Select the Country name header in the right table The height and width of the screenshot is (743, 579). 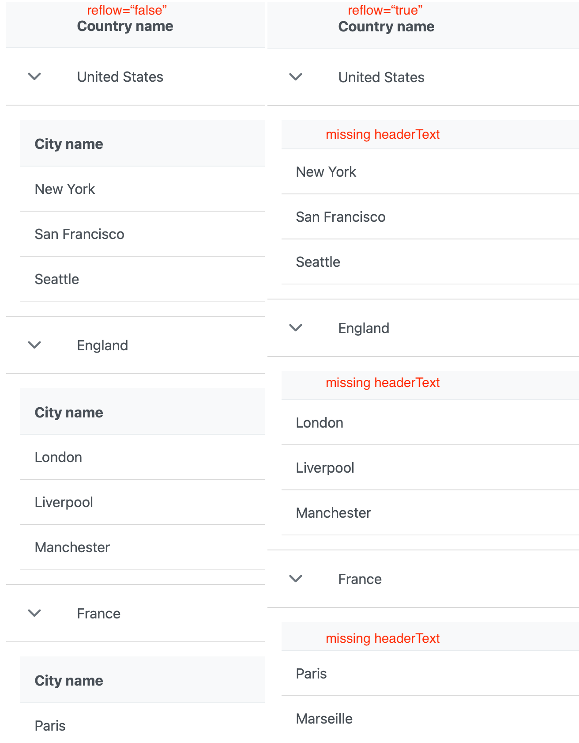click(386, 27)
